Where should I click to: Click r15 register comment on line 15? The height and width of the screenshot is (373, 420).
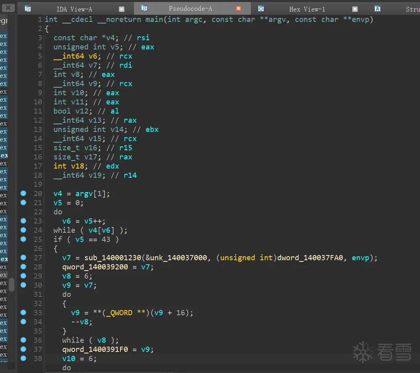coord(126,148)
